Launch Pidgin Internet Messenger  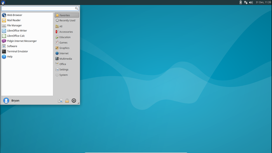(27, 41)
